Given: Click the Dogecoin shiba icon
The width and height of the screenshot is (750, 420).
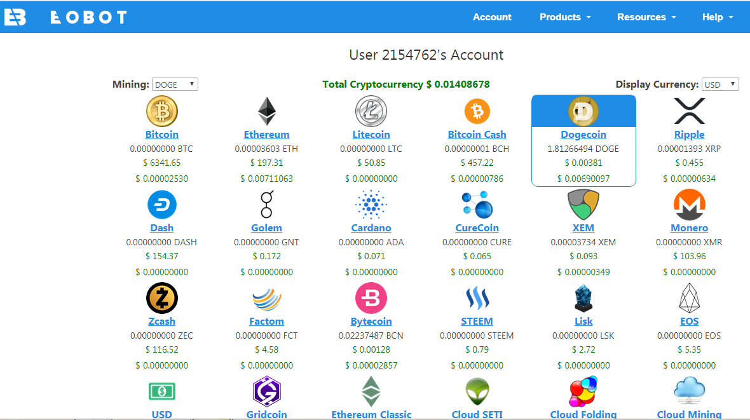Looking at the screenshot, I should 583,111.
